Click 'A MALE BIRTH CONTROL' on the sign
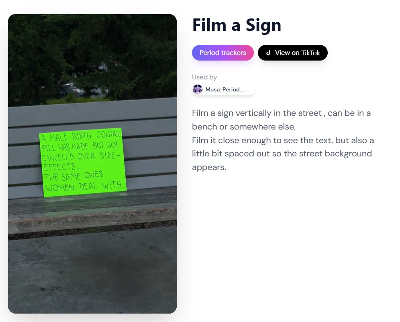The width and height of the screenshot is (400, 322). click(80, 137)
